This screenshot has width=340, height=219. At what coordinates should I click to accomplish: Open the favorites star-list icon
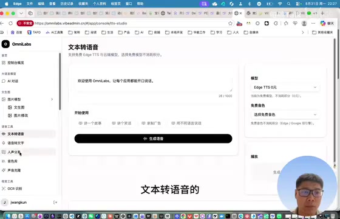[x=286, y=23]
